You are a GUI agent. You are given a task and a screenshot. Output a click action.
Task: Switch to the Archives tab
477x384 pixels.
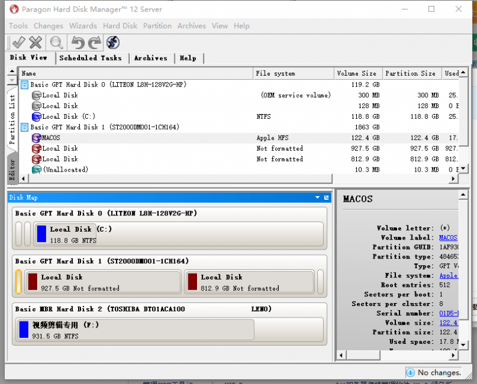pyautogui.click(x=151, y=58)
